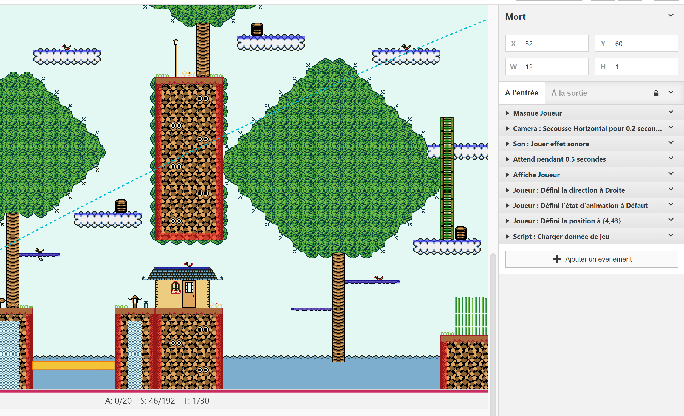Click the plus icon on Ajouter un événement

coord(556,259)
